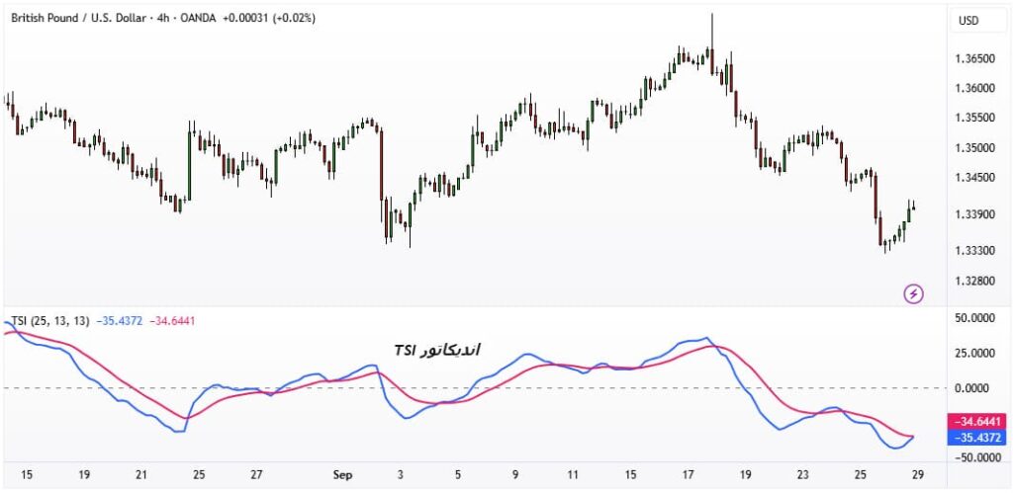Click the اندیکاتور TSI text annotation
Viewport: 1013px width, 493px height.
click(x=437, y=352)
